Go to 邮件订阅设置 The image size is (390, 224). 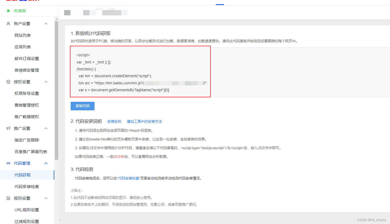click(26, 58)
